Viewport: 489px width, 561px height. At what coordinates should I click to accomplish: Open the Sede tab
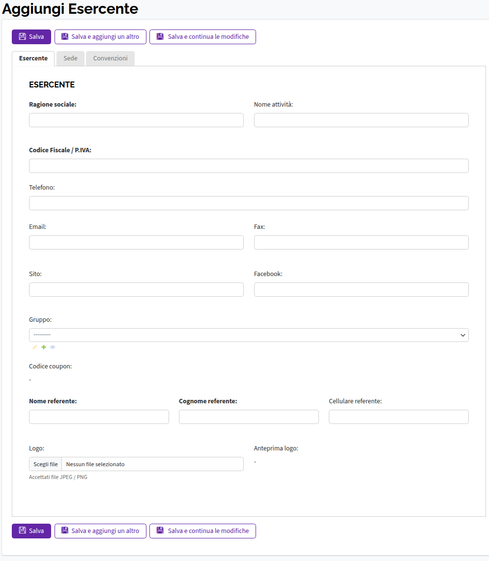click(70, 58)
